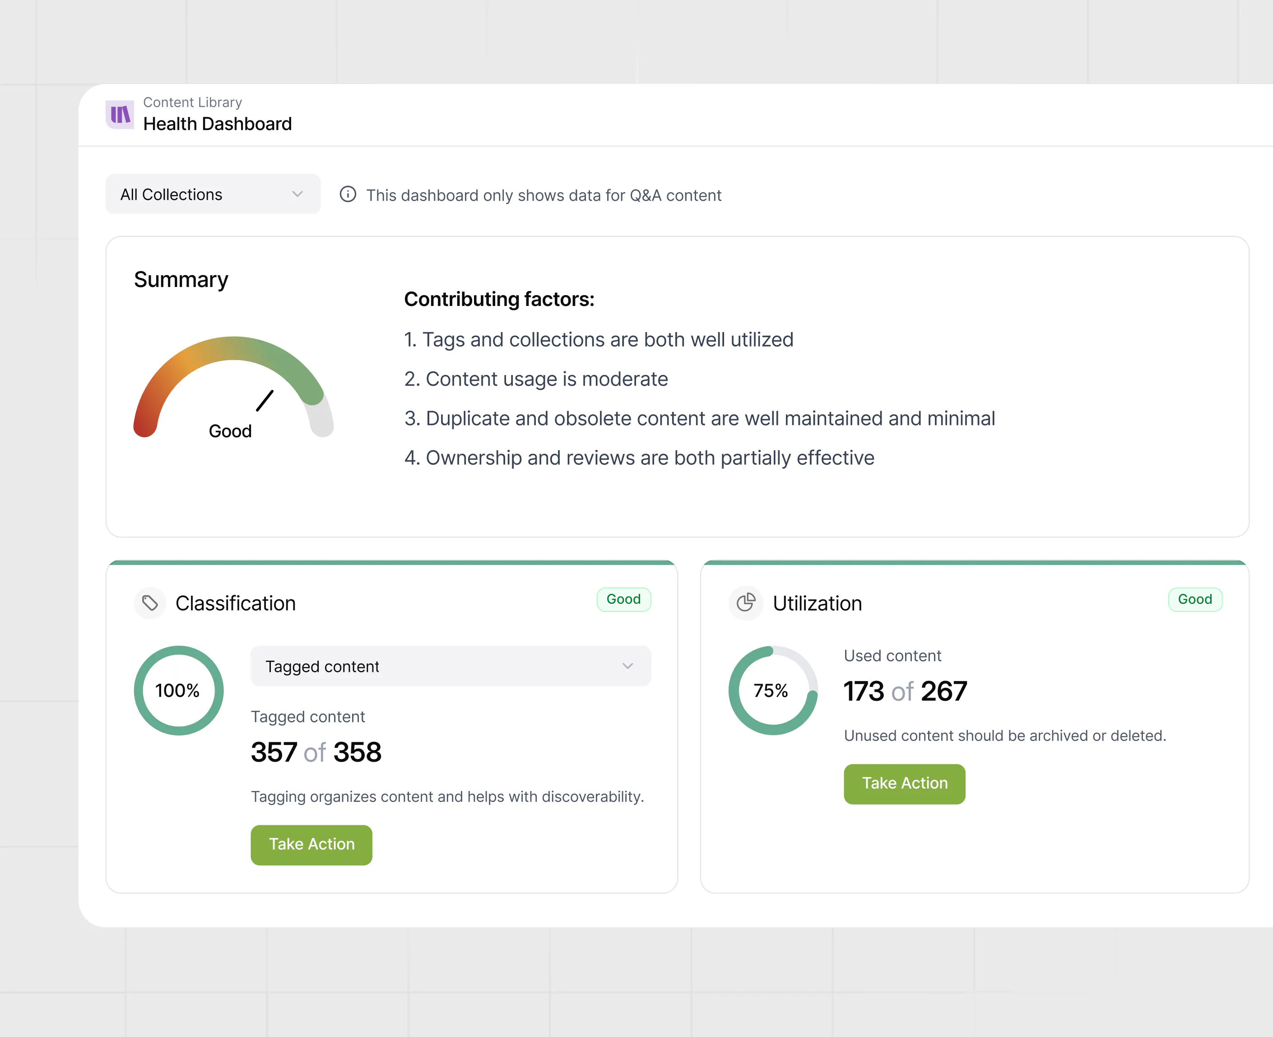
Task: Switch to the Health Dashboard header
Action: [x=218, y=124]
